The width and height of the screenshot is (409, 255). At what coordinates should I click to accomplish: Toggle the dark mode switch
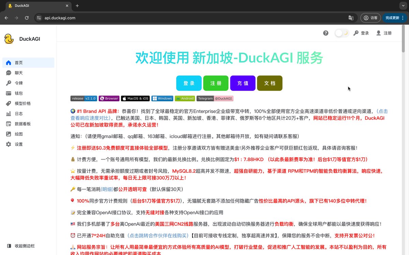tap(342, 33)
